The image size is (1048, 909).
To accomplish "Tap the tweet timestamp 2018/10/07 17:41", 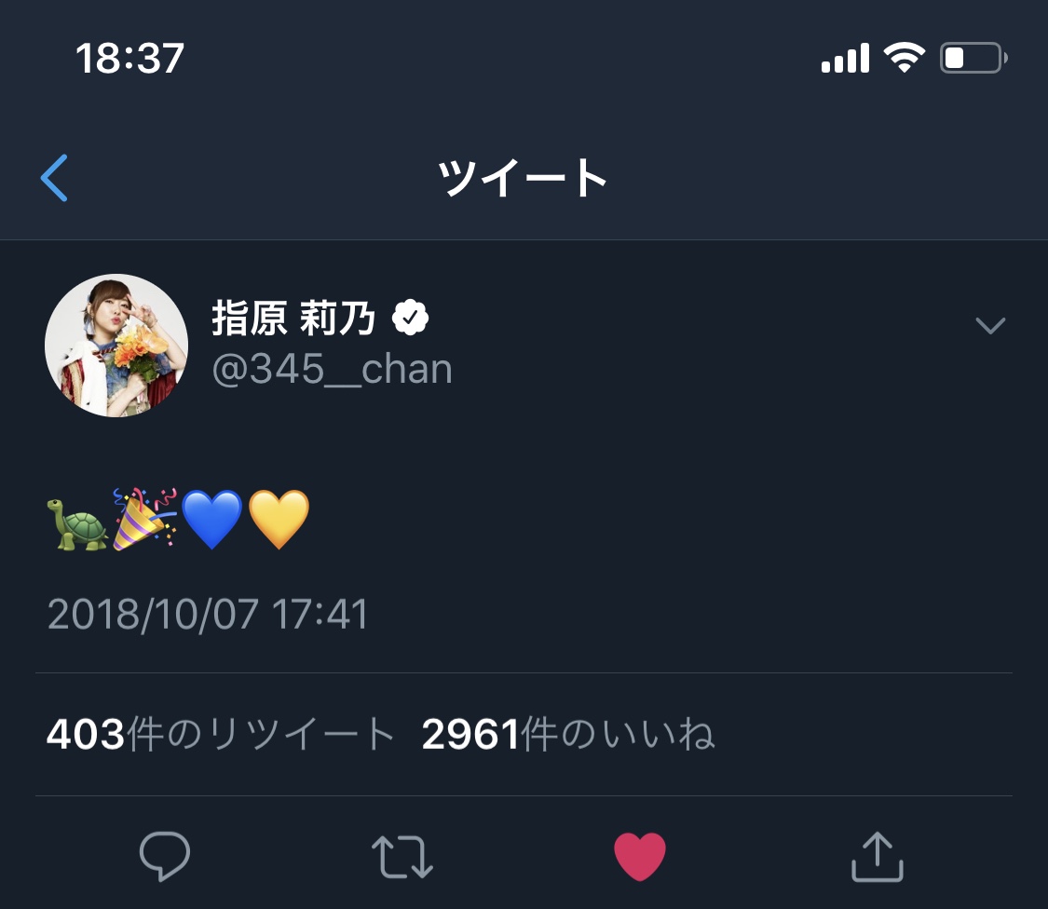I will [208, 615].
